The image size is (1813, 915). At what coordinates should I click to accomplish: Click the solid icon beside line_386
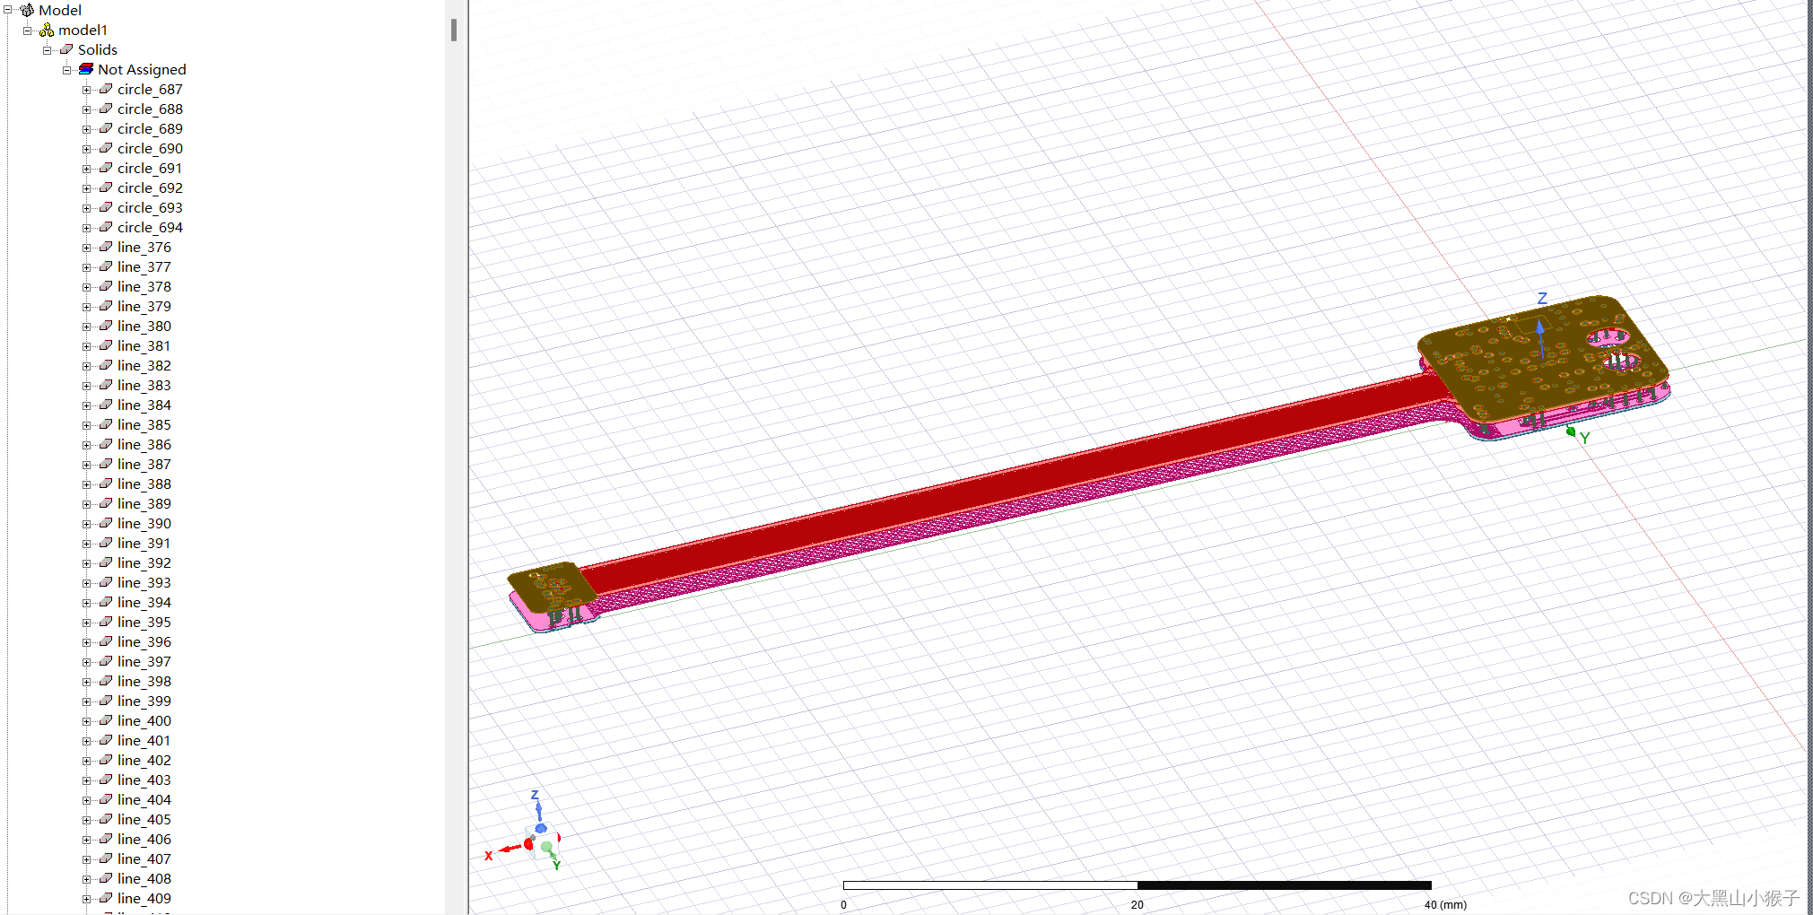[106, 444]
